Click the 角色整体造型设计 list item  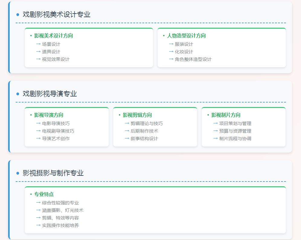[193, 59]
